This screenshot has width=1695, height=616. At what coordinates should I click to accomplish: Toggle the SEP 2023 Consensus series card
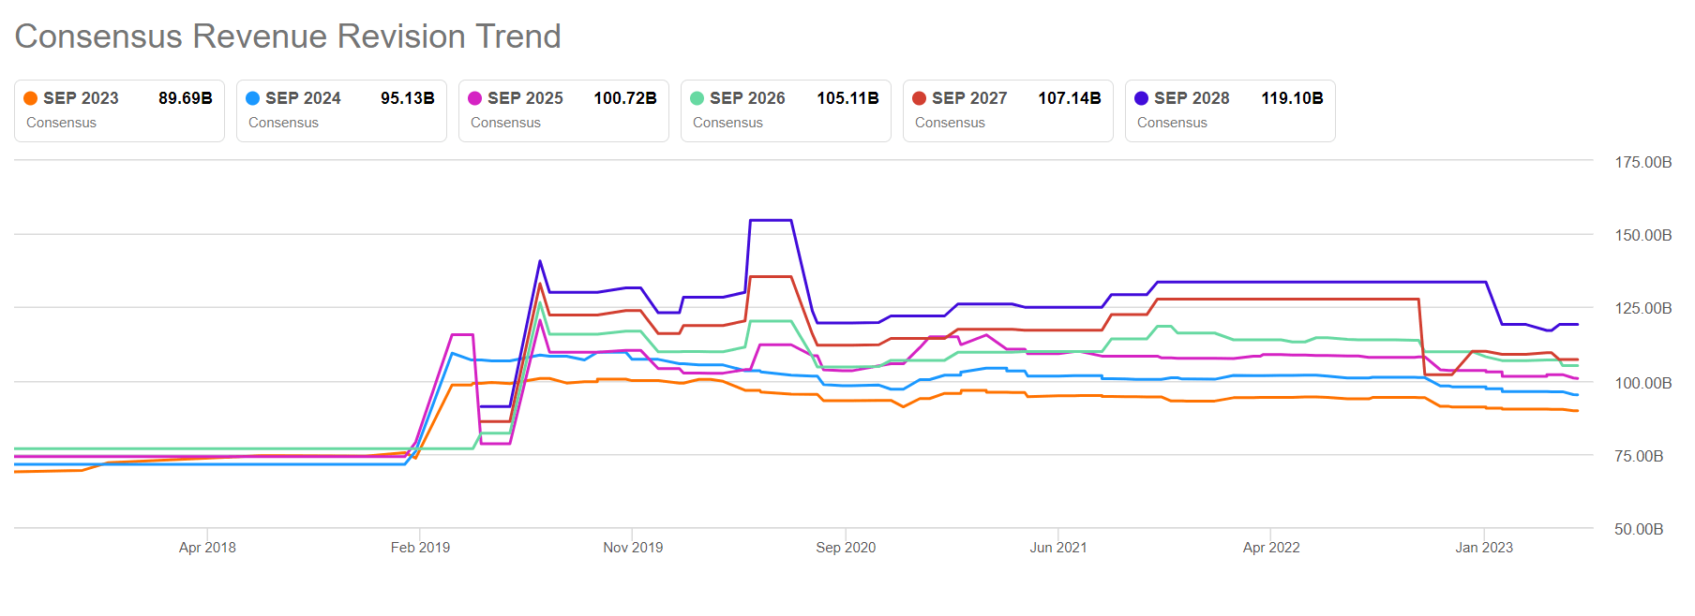tap(119, 111)
